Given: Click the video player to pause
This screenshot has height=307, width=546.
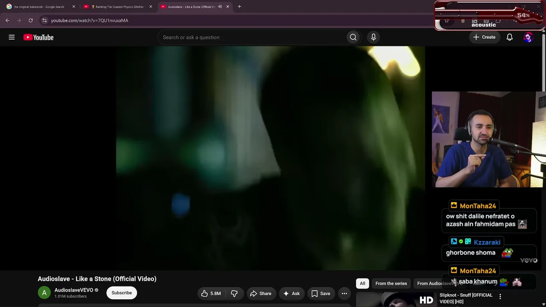Looking at the screenshot, I should 270,158.
